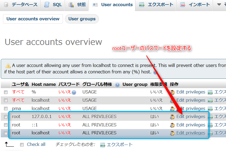Click export icon in すべて % row

coord(210,92)
